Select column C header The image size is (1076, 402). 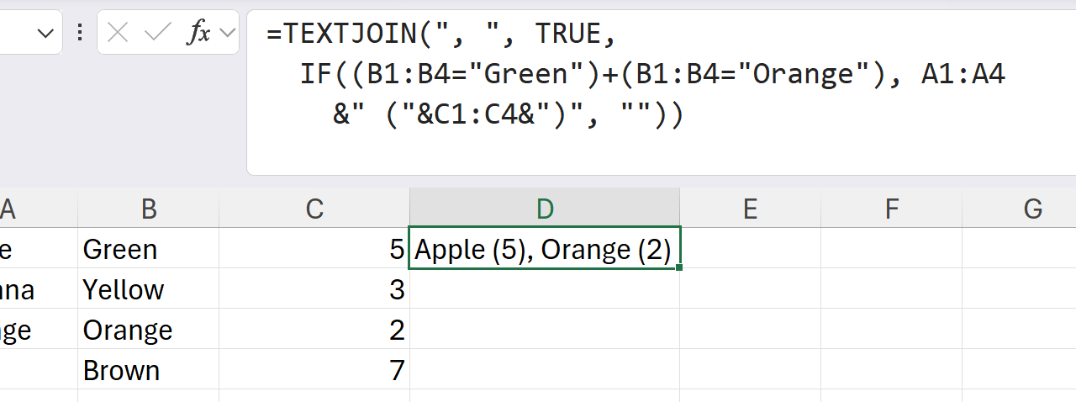click(x=314, y=209)
